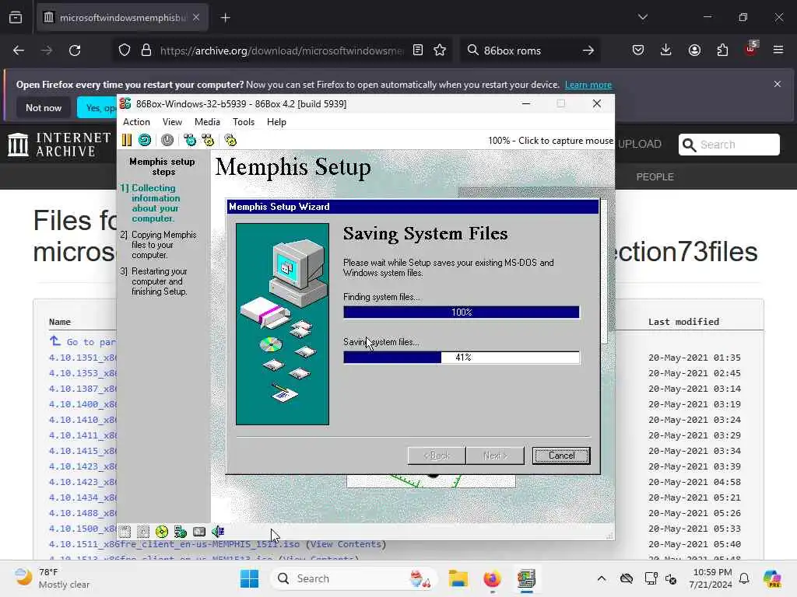797x597 pixels.
Task: Open the Firefox view icon
Action: tap(16, 18)
